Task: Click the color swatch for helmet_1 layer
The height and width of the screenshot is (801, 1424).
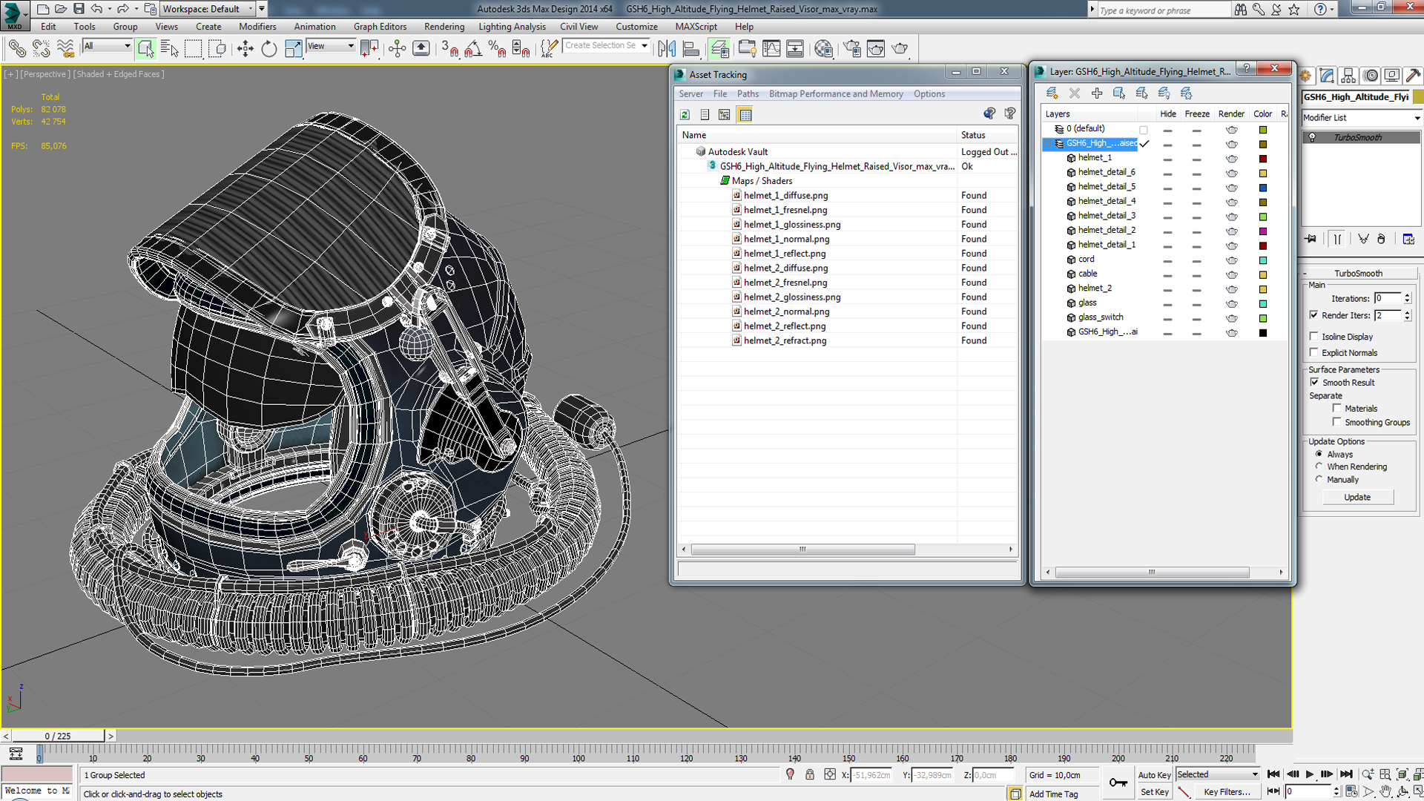Action: pyautogui.click(x=1263, y=159)
